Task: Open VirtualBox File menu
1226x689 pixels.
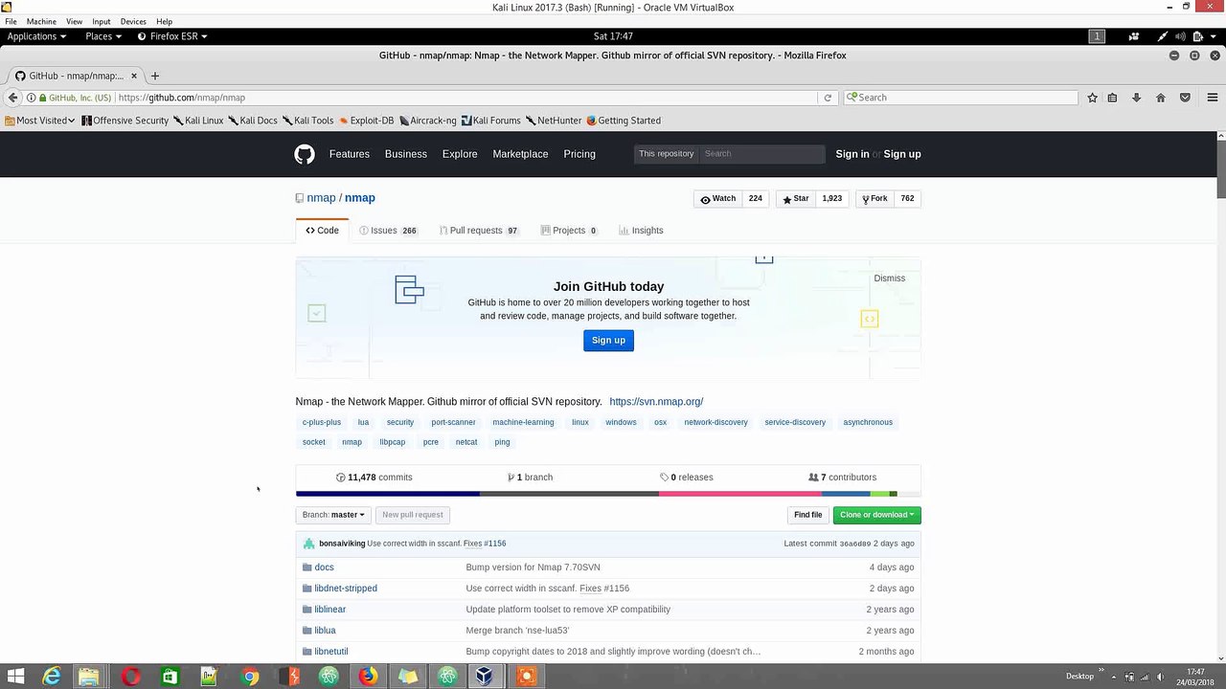Action: tap(11, 21)
